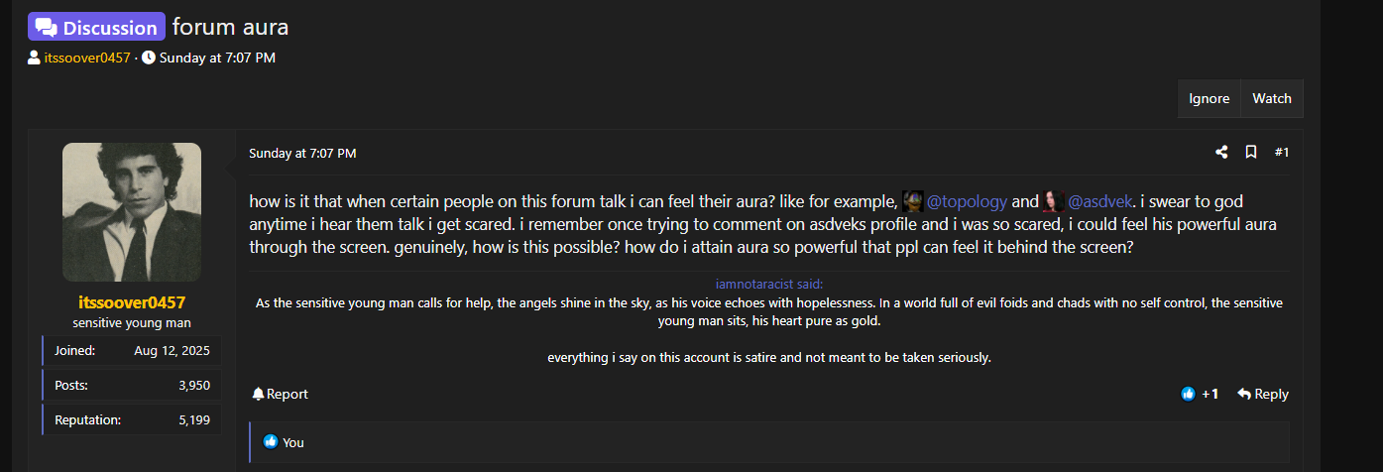The width and height of the screenshot is (1383, 472).
Task: Click the iamnotaracist said signature link
Action: pos(769,284)
